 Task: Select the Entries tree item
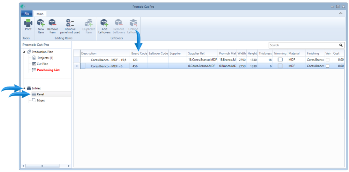click(x=36, y=88)
